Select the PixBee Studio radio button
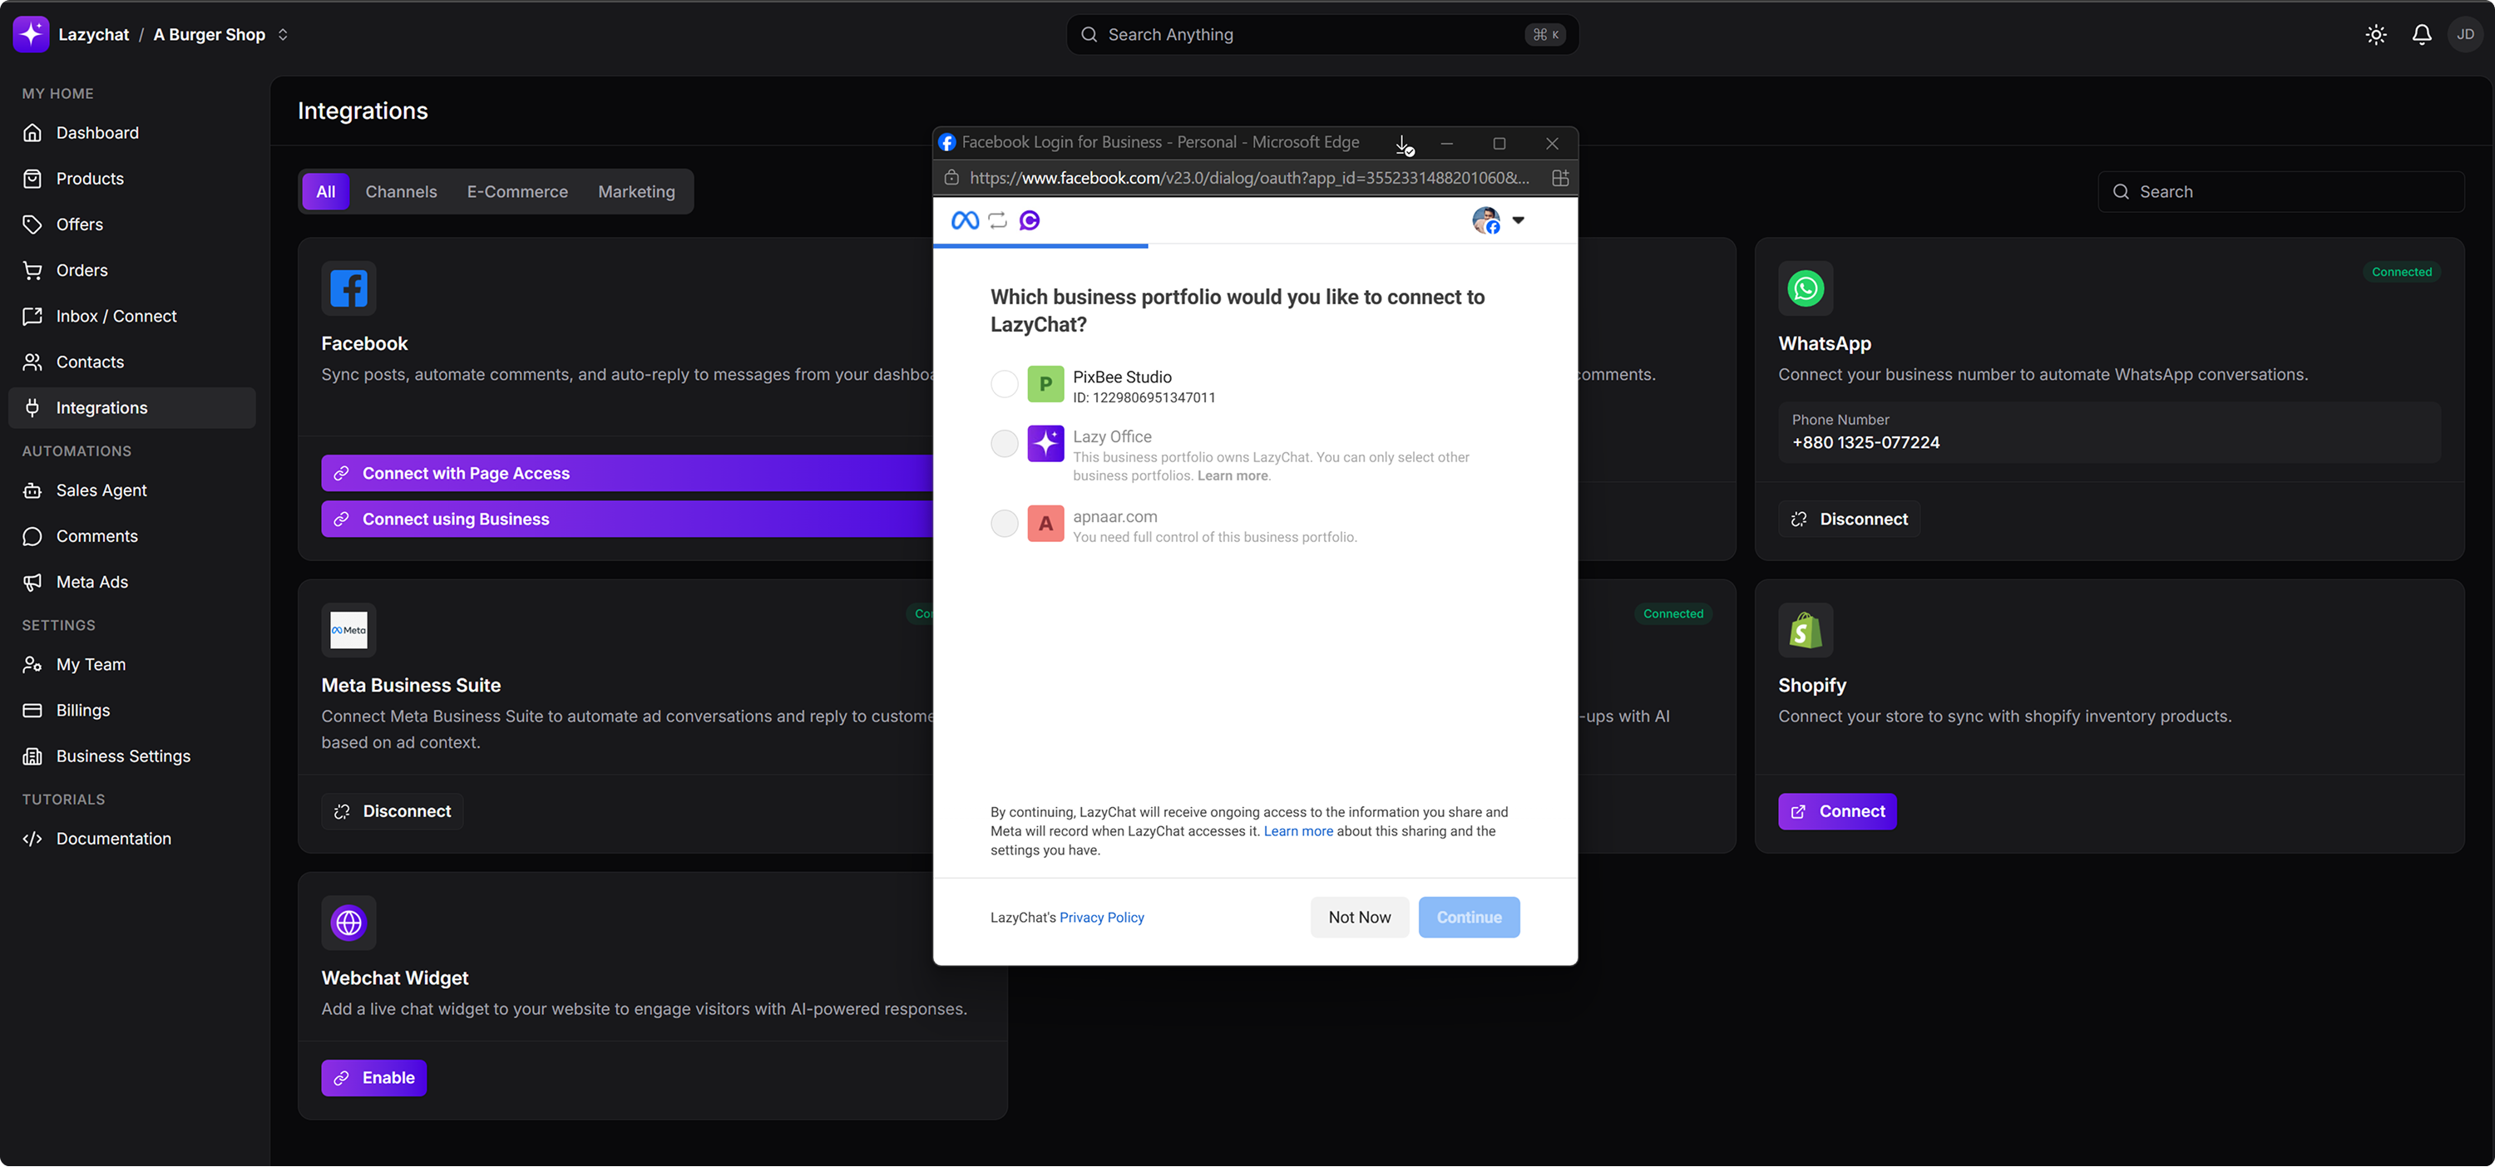2495x1167 pixels. [1005, 384]
